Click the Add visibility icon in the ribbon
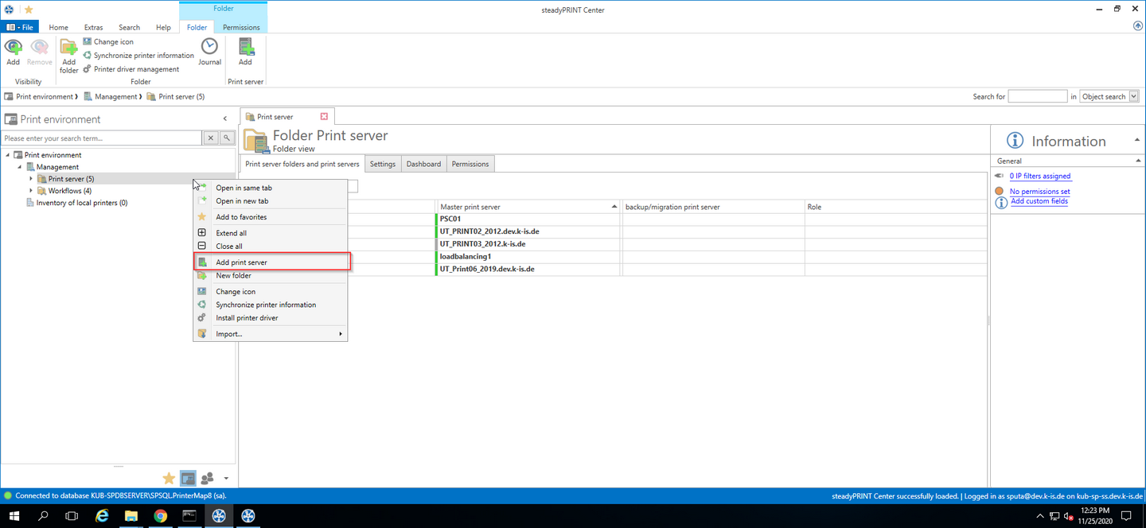 [13, 52]
